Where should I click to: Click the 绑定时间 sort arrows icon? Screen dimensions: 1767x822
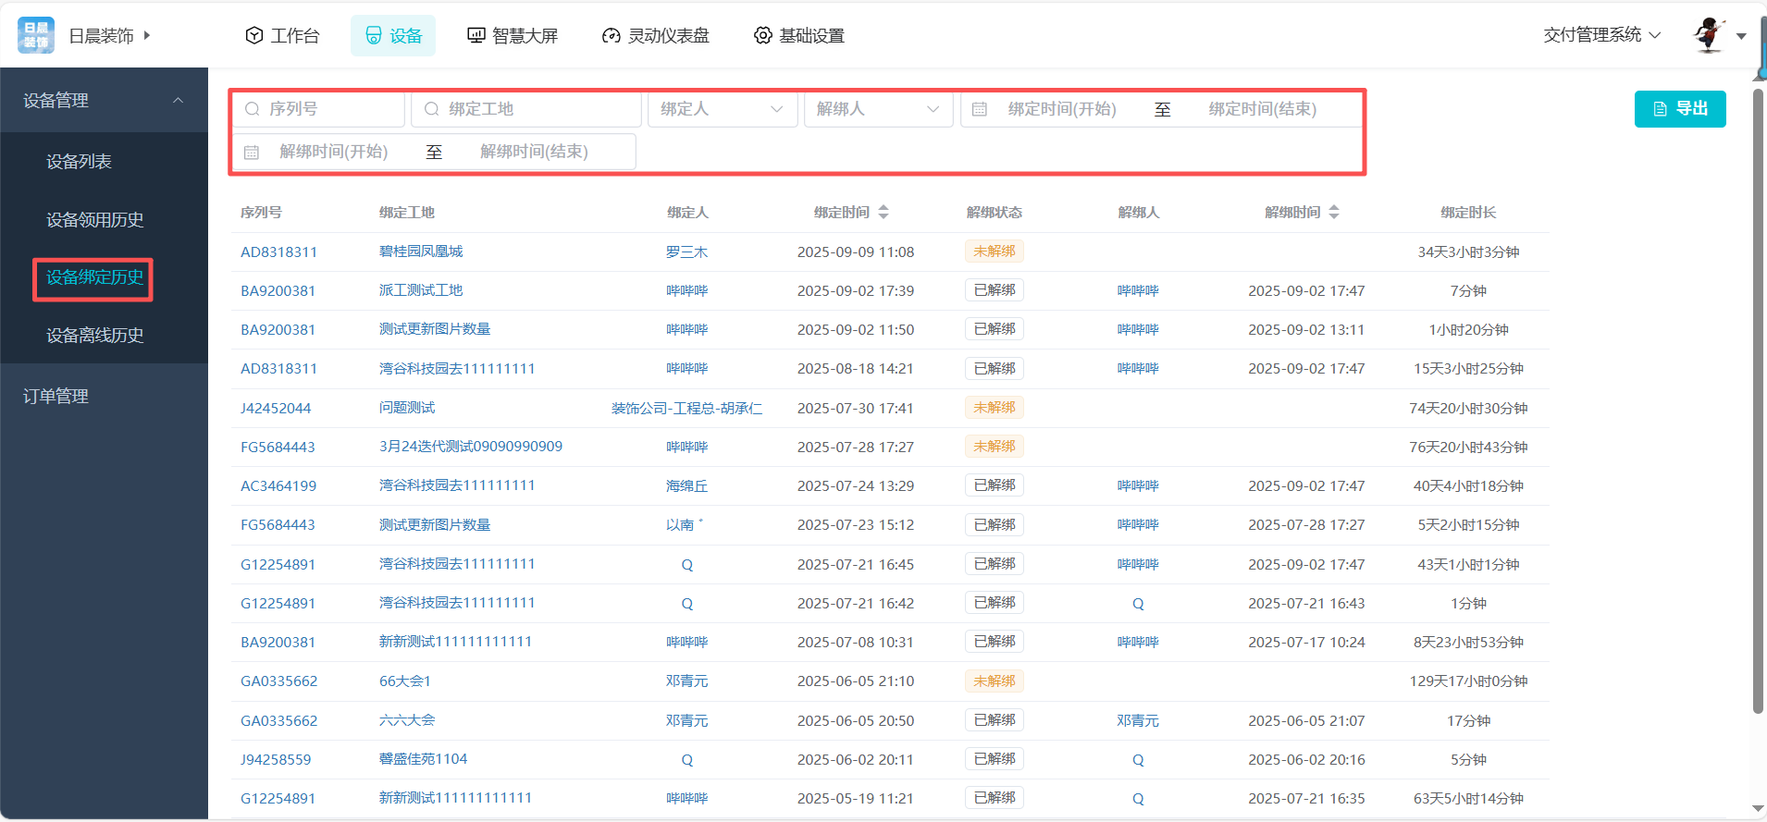point(883,213)
